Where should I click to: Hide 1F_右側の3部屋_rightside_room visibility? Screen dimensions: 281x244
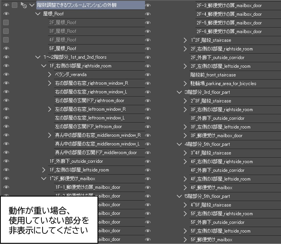click(x=6, y=66)
